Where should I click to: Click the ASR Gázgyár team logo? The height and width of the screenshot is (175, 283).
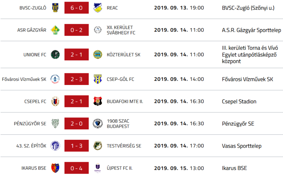point(55,30)
